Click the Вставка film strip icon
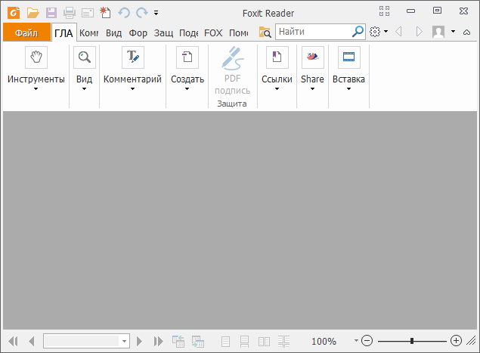Screen dimensions: 480x353 348,57
